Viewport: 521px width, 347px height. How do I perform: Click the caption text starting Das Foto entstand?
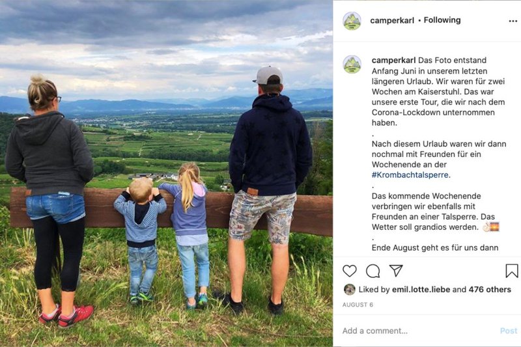438,92
